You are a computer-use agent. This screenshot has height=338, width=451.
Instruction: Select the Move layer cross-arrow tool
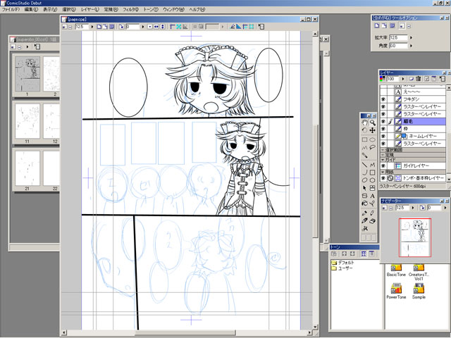coord(373,130)
